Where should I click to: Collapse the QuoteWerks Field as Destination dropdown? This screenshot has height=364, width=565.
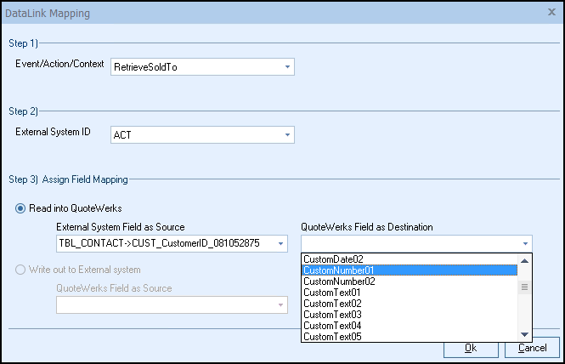click(x=526, y=244)
